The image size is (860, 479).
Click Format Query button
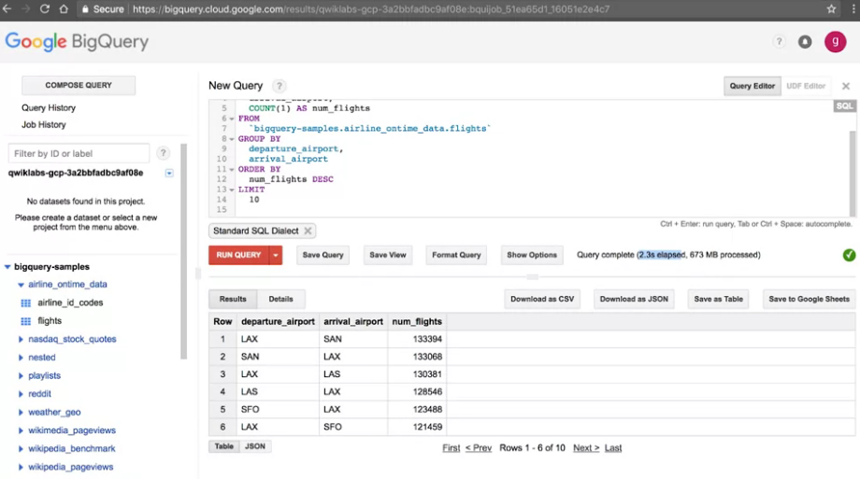pos(456,255)
